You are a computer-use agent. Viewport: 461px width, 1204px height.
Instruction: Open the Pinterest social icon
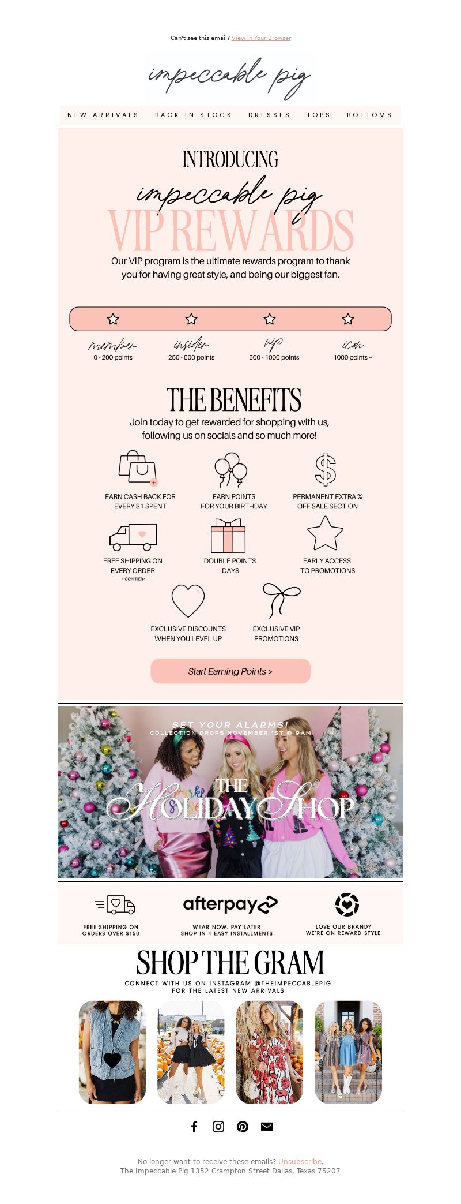click(243, 1126)
